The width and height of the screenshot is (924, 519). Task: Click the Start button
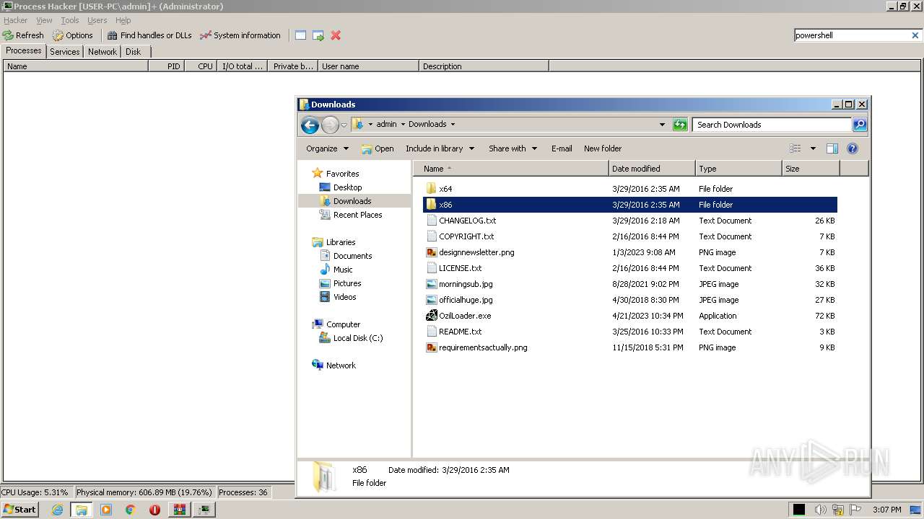pos(20,509)
